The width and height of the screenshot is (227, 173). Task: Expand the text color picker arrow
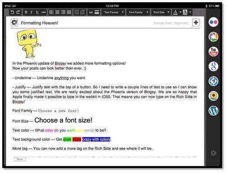coord(180,12)
